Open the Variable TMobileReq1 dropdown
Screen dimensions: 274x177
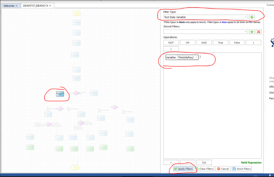click(196, 57)
